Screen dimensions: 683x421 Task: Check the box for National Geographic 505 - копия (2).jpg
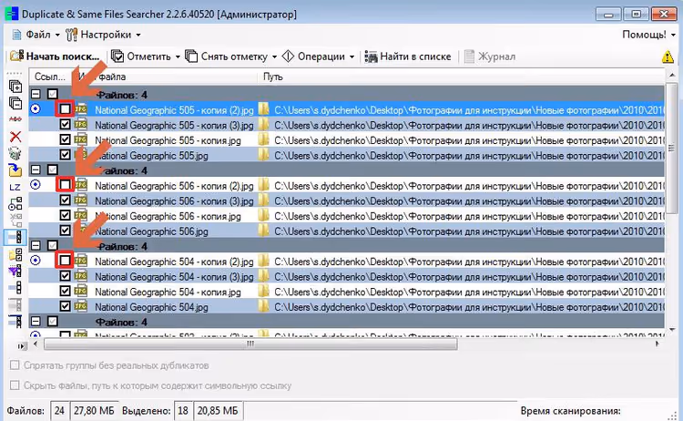pos(65,109)
